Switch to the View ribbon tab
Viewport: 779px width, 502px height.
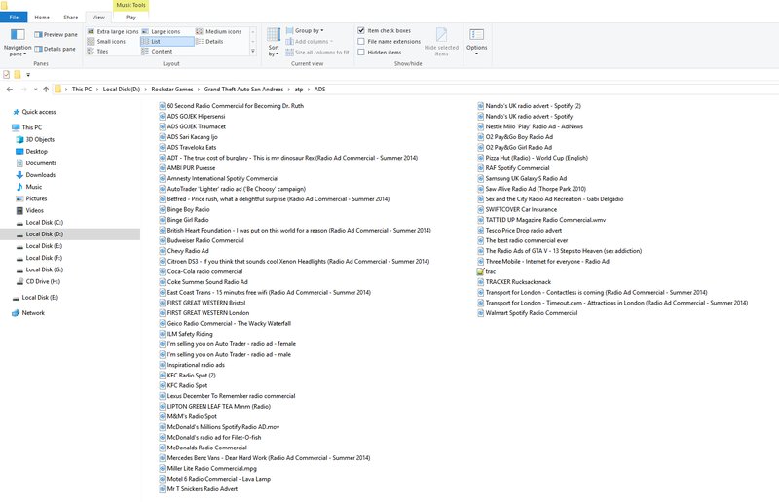98,17
